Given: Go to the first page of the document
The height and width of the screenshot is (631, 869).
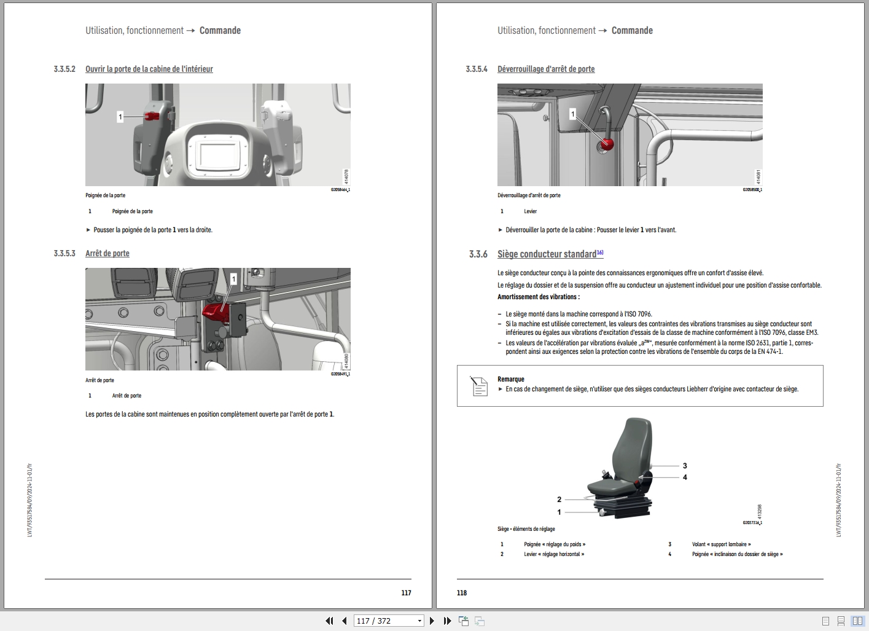Looking at the screenshot, I should click(329, 621).
